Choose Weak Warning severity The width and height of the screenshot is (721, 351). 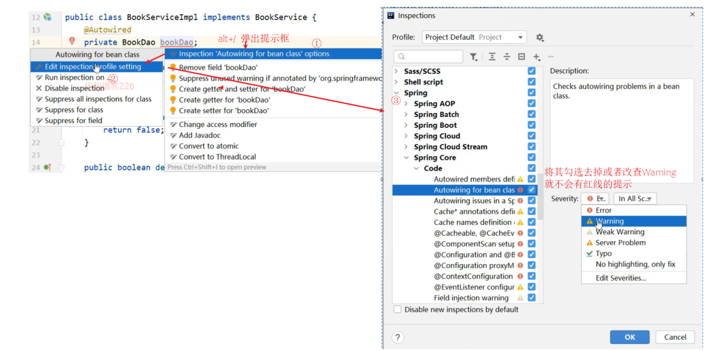(634, 232)
